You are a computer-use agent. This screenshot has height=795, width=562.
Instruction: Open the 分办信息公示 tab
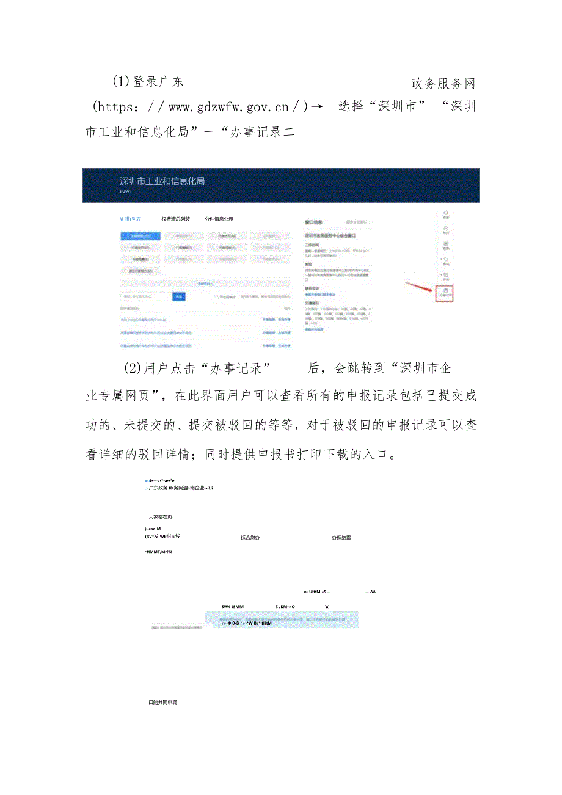tap(219, 219)
